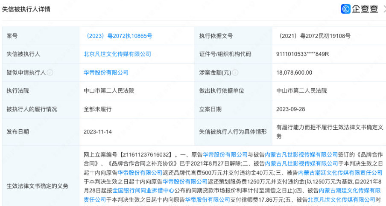Click the 立案日期 label
Screen dimensions: 386x206
[x=210, y=109]
